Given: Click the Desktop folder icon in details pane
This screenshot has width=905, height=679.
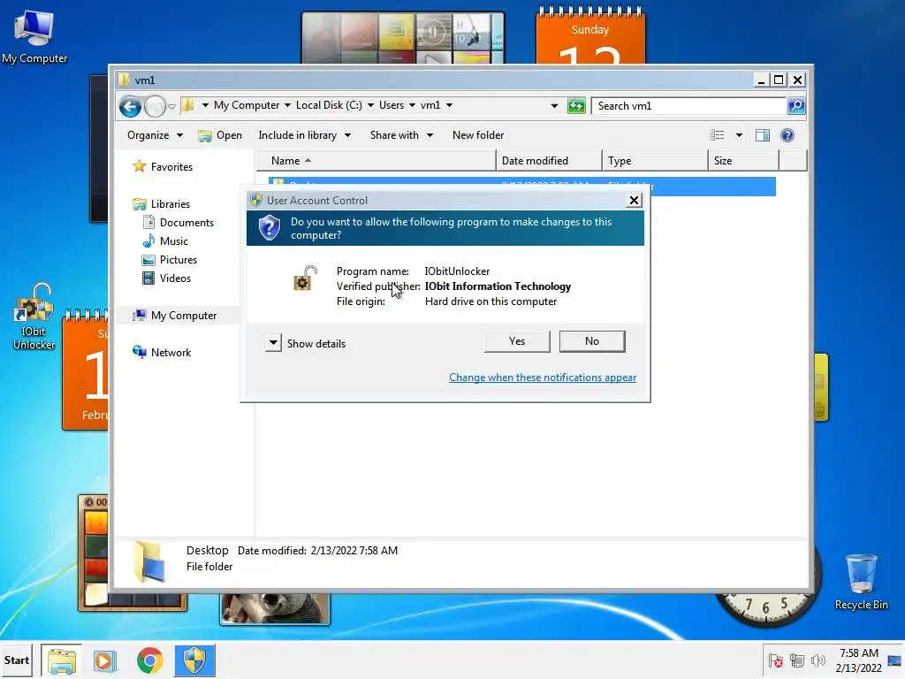Looking at the screenshot, I should pos(150,561).
